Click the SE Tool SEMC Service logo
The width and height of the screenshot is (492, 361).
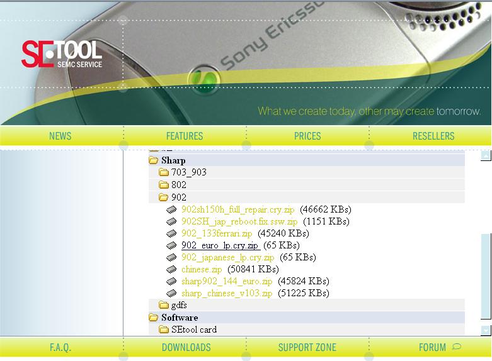click(61, 55)
